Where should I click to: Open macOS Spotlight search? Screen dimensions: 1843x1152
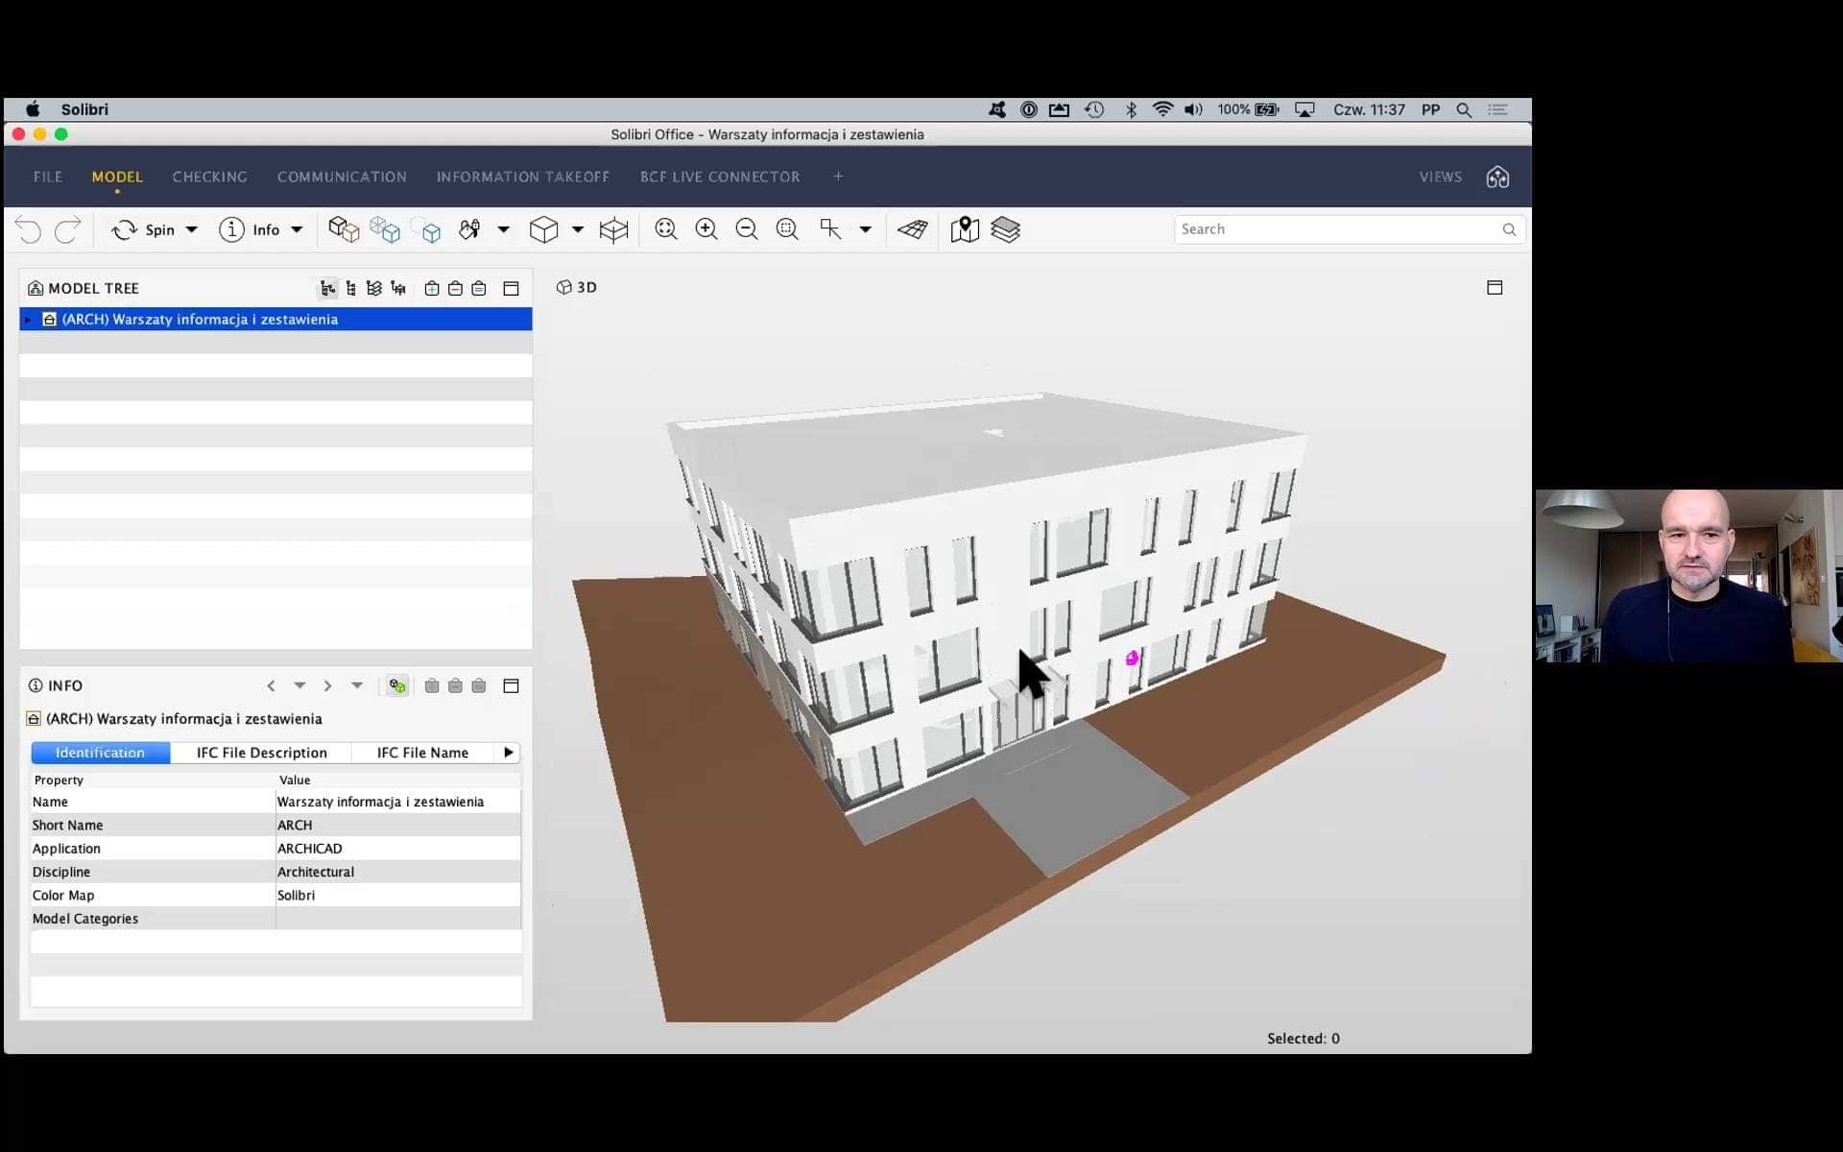click(x=1464, y=109)
